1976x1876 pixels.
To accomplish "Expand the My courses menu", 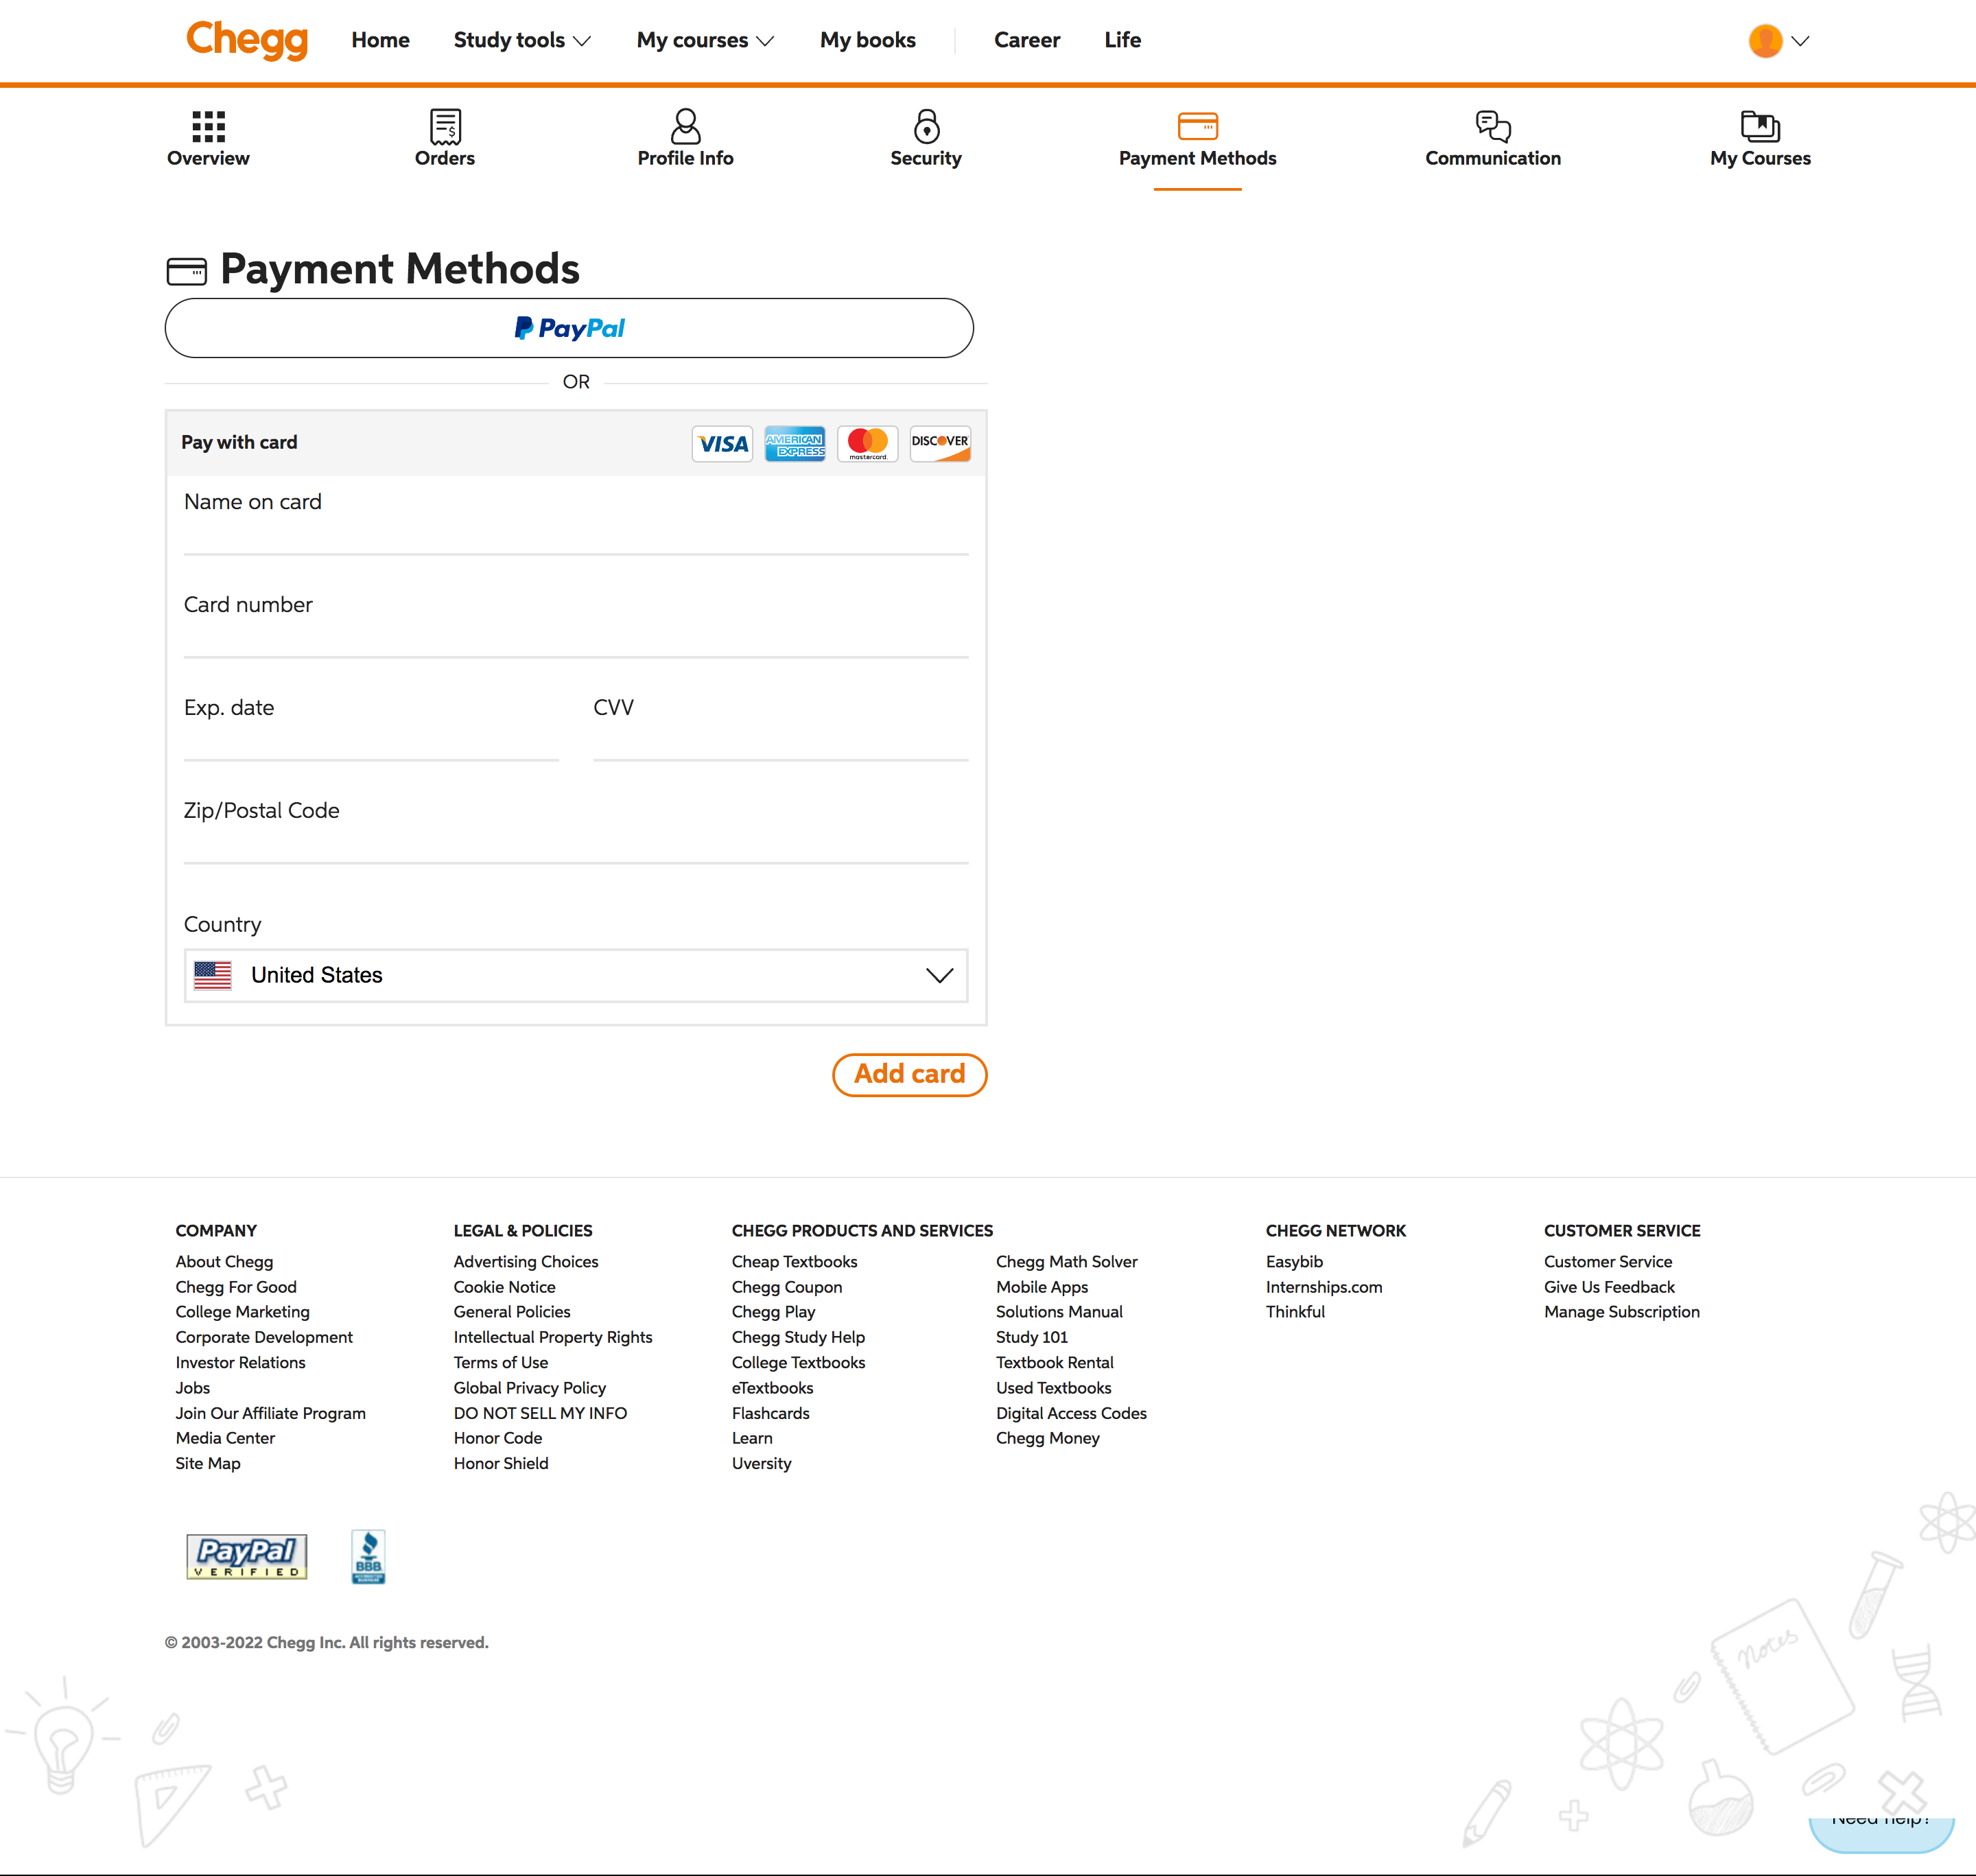I will point(705,40).
